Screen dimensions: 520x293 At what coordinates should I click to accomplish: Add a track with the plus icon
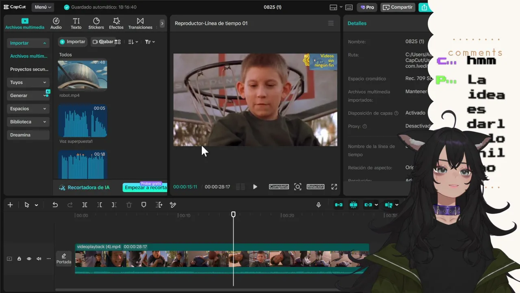(10, 205)
